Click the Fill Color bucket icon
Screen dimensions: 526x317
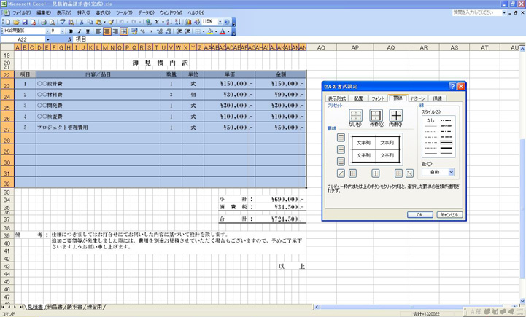pos(210,31)
